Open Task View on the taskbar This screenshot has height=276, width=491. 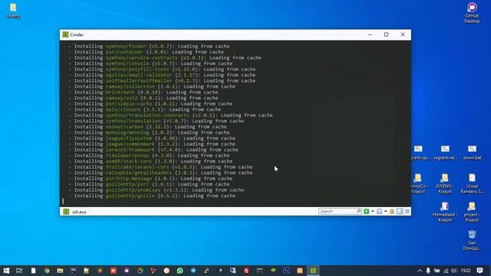(19, 271)
